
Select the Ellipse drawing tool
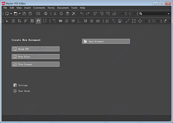pyautogui.click(x=140, y=21)
